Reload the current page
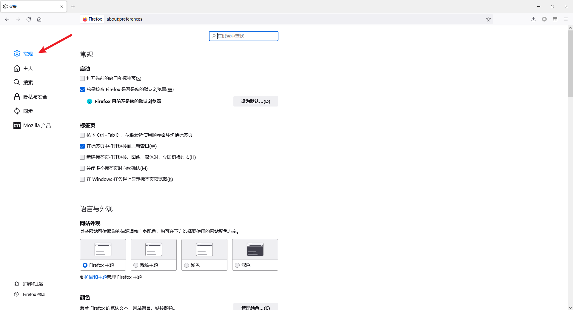This screenshot has width=573, height=310. coord(29,19)
